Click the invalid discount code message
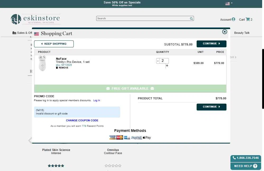Image resolution: width=264 pixels, height=171 pixels. click(x=77, y=112)
